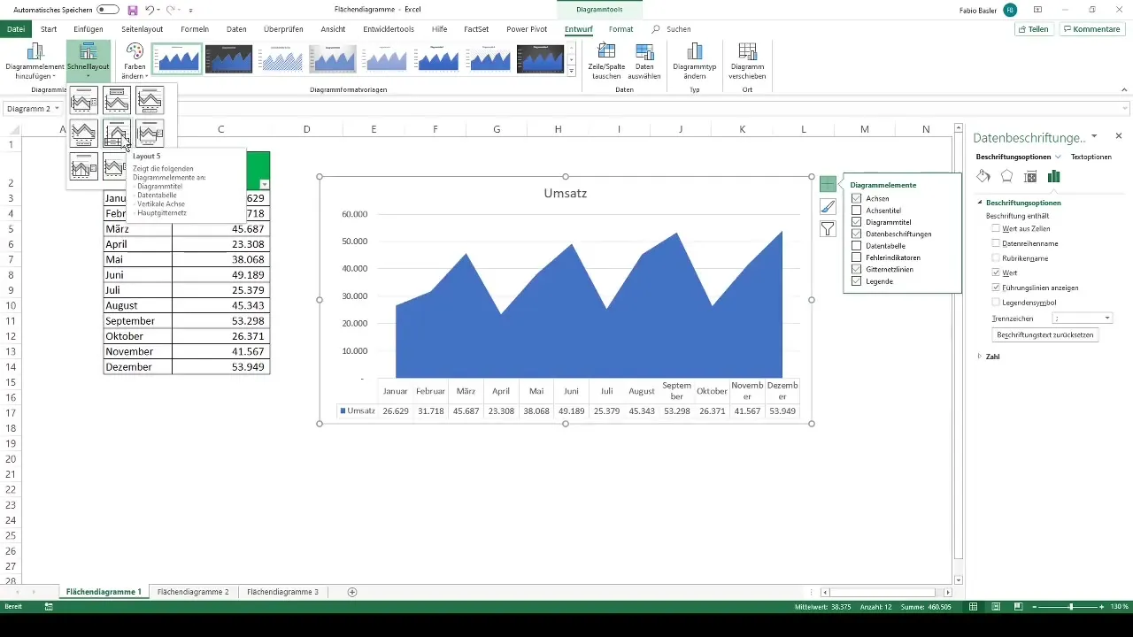Open chart styles brush button

tap(828, 206)
